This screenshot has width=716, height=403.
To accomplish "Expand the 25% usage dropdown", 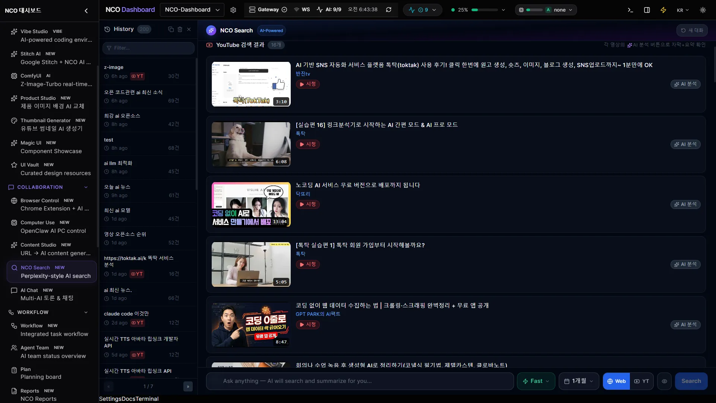I will pyautogui.click(x=503, y=10).
